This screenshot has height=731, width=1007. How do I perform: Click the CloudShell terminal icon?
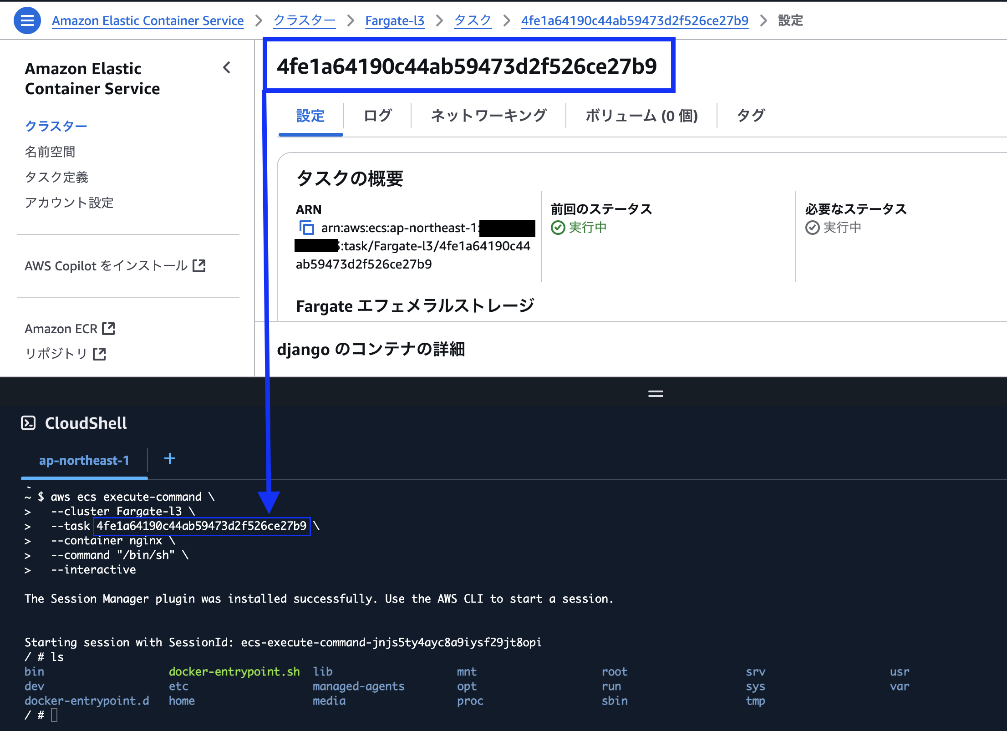tap(28, 423)
